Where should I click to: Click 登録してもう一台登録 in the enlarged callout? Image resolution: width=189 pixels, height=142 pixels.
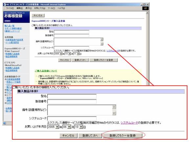(x=122, y=136)
